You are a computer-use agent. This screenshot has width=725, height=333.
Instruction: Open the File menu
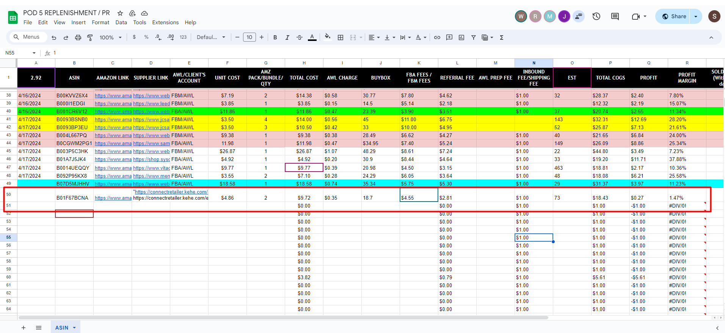tap(28, 22)
